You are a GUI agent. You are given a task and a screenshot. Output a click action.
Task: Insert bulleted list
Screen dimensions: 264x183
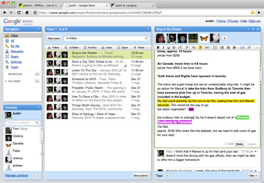coord(215,48)
